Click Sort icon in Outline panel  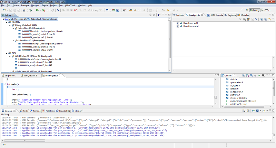pyautogui.click(x=247, y=75)
